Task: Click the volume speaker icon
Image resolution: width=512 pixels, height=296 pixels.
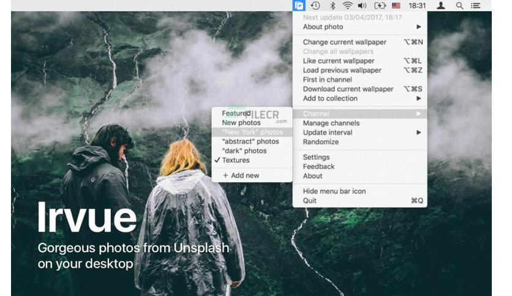Action: [362, 6]
